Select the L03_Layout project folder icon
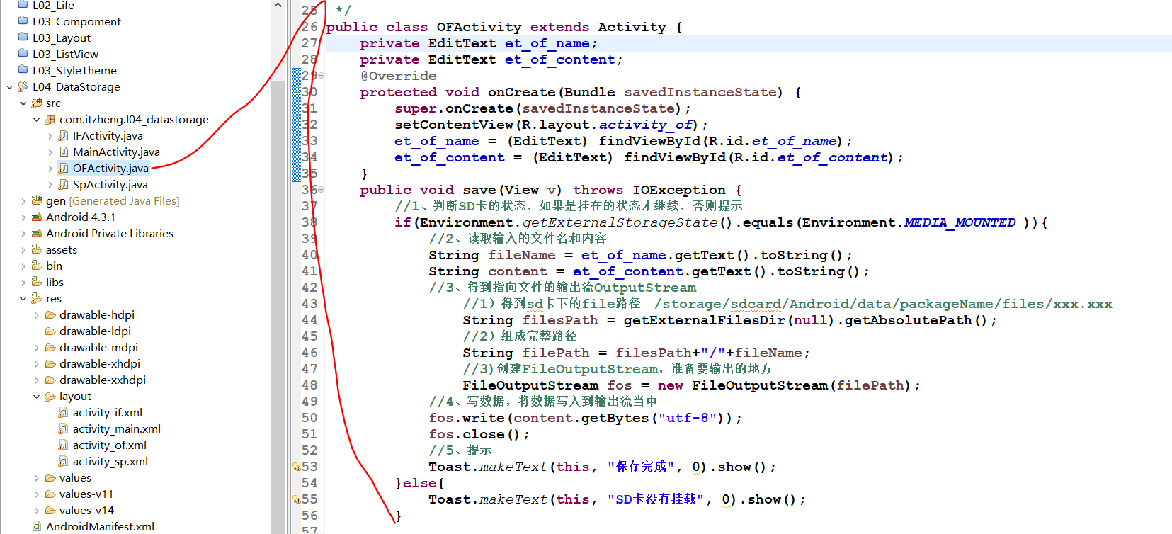Image resolution: width=1172 pixels, height=534 pixels. pos(23,38)
